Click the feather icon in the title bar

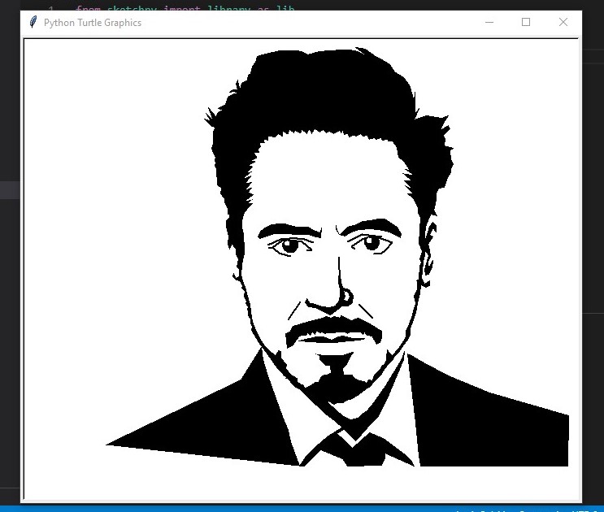click(x=33, y=22)
